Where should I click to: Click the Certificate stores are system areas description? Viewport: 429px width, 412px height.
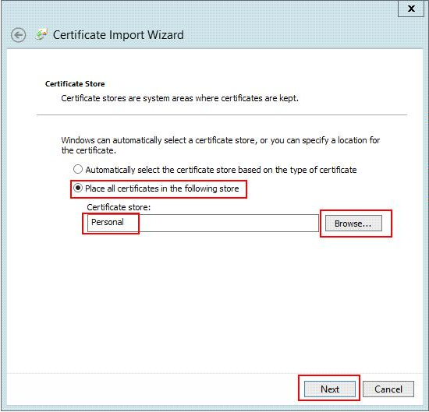tap(179, 98)
